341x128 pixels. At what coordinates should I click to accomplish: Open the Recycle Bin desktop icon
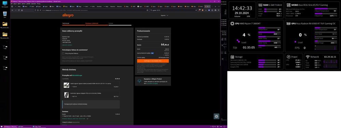pos(5,15)
